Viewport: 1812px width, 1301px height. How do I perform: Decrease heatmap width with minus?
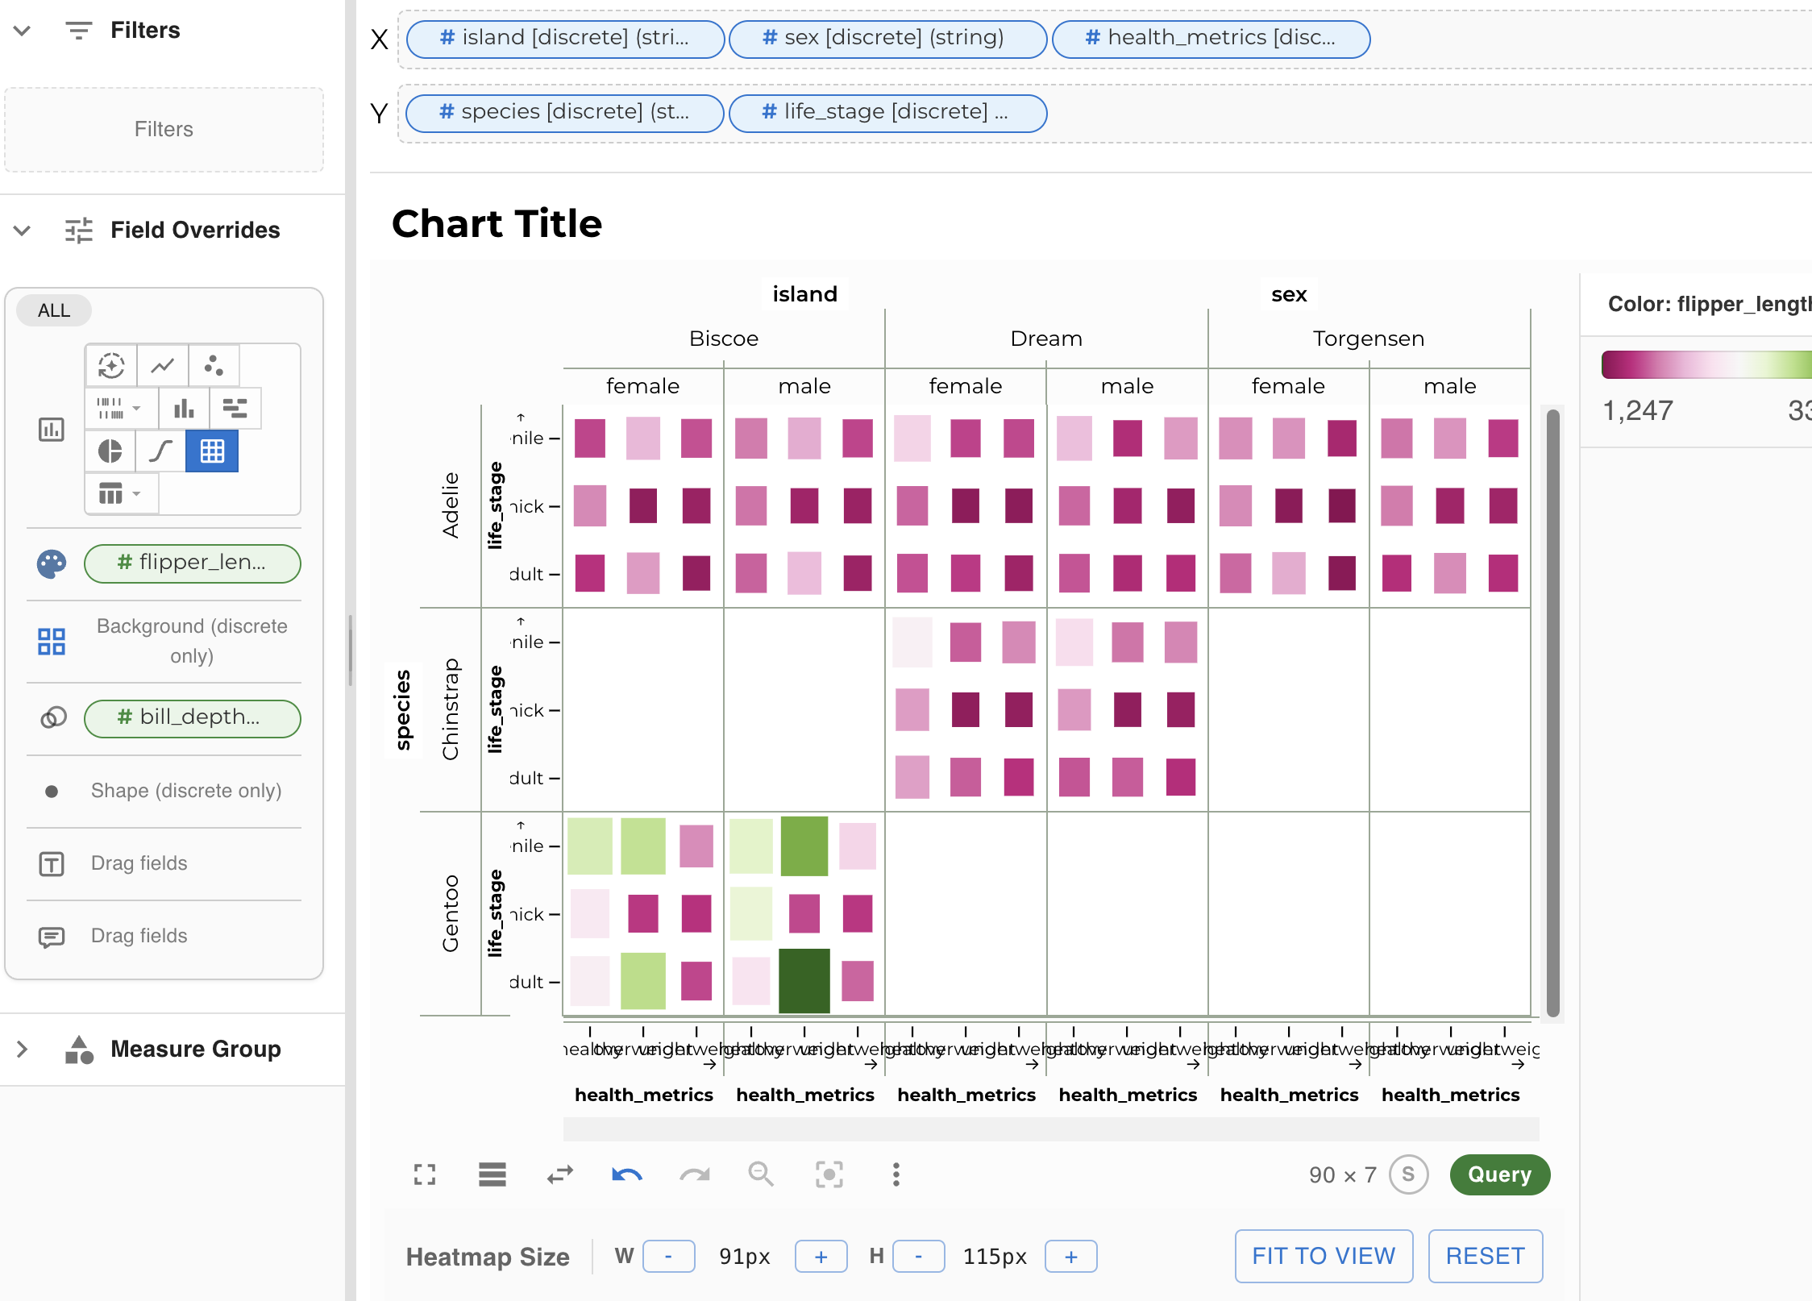(x=668, y=1256)
